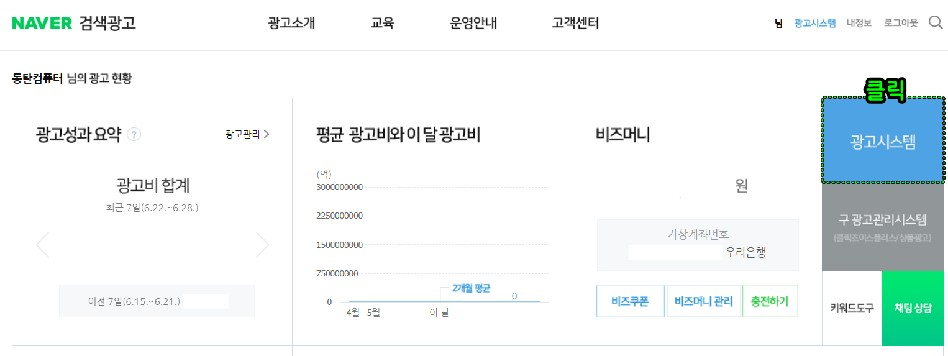
Task: Open the 광고소개 menu
Action: click(292, 24)
